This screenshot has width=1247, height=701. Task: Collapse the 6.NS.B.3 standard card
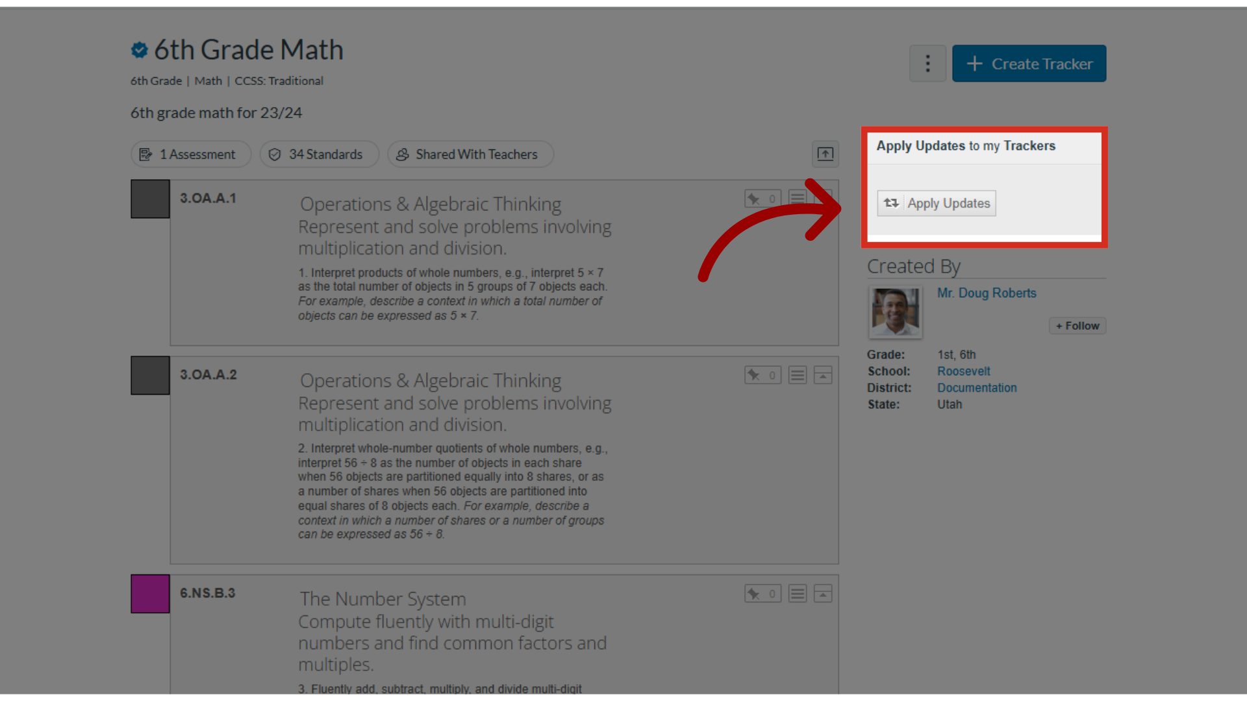pyautogui.click(x=823, y=594)
